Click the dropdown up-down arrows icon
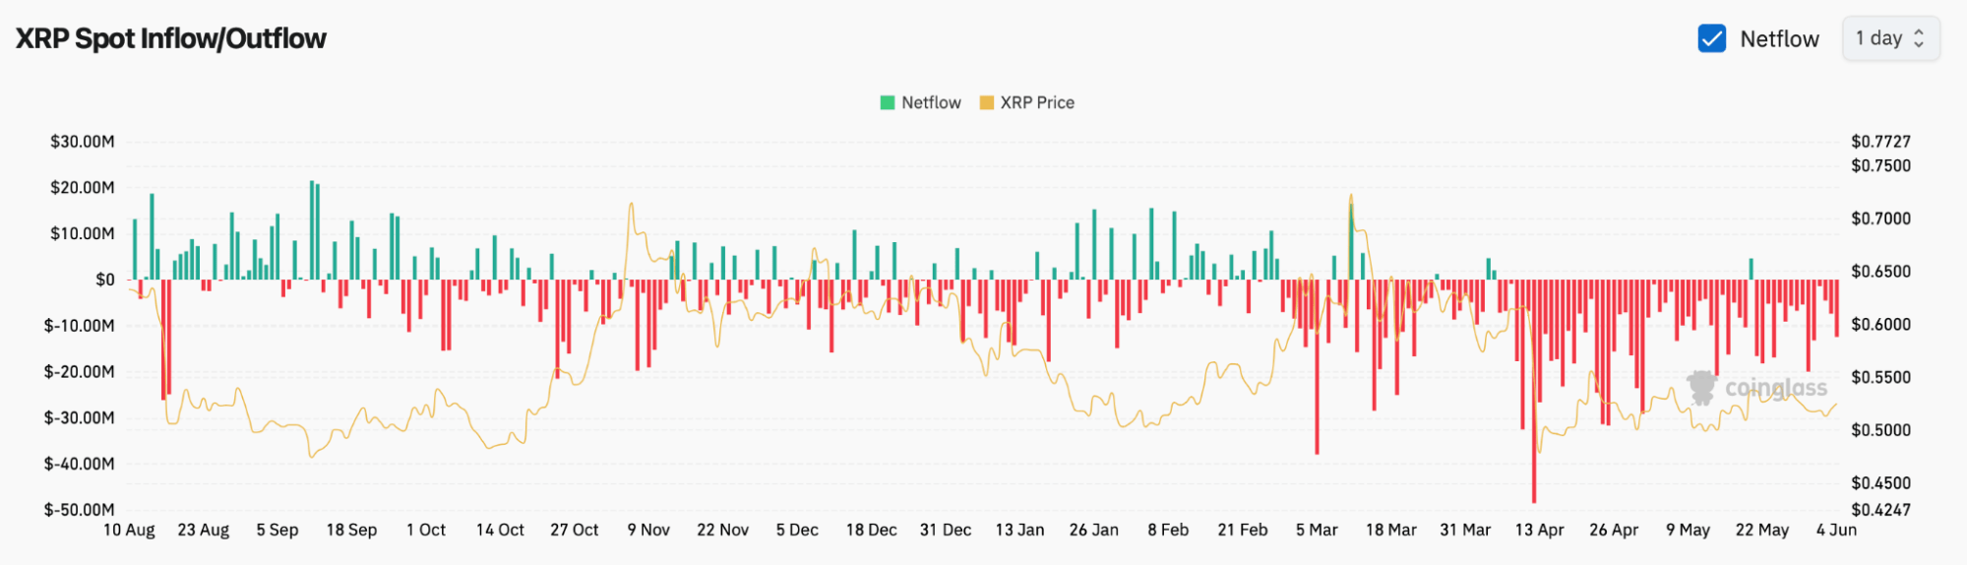Viewport: 1967px width, 565px height. pyautogui.click(x=1919, y=38)
